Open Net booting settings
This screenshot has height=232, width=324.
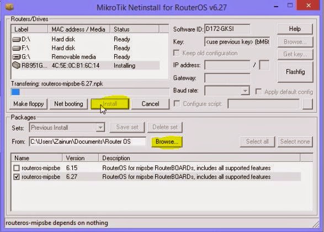click(x=68, y=104)
